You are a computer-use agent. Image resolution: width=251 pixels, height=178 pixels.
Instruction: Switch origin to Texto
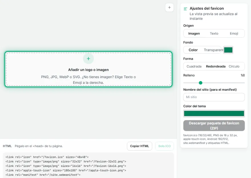[x=214, y=33]
